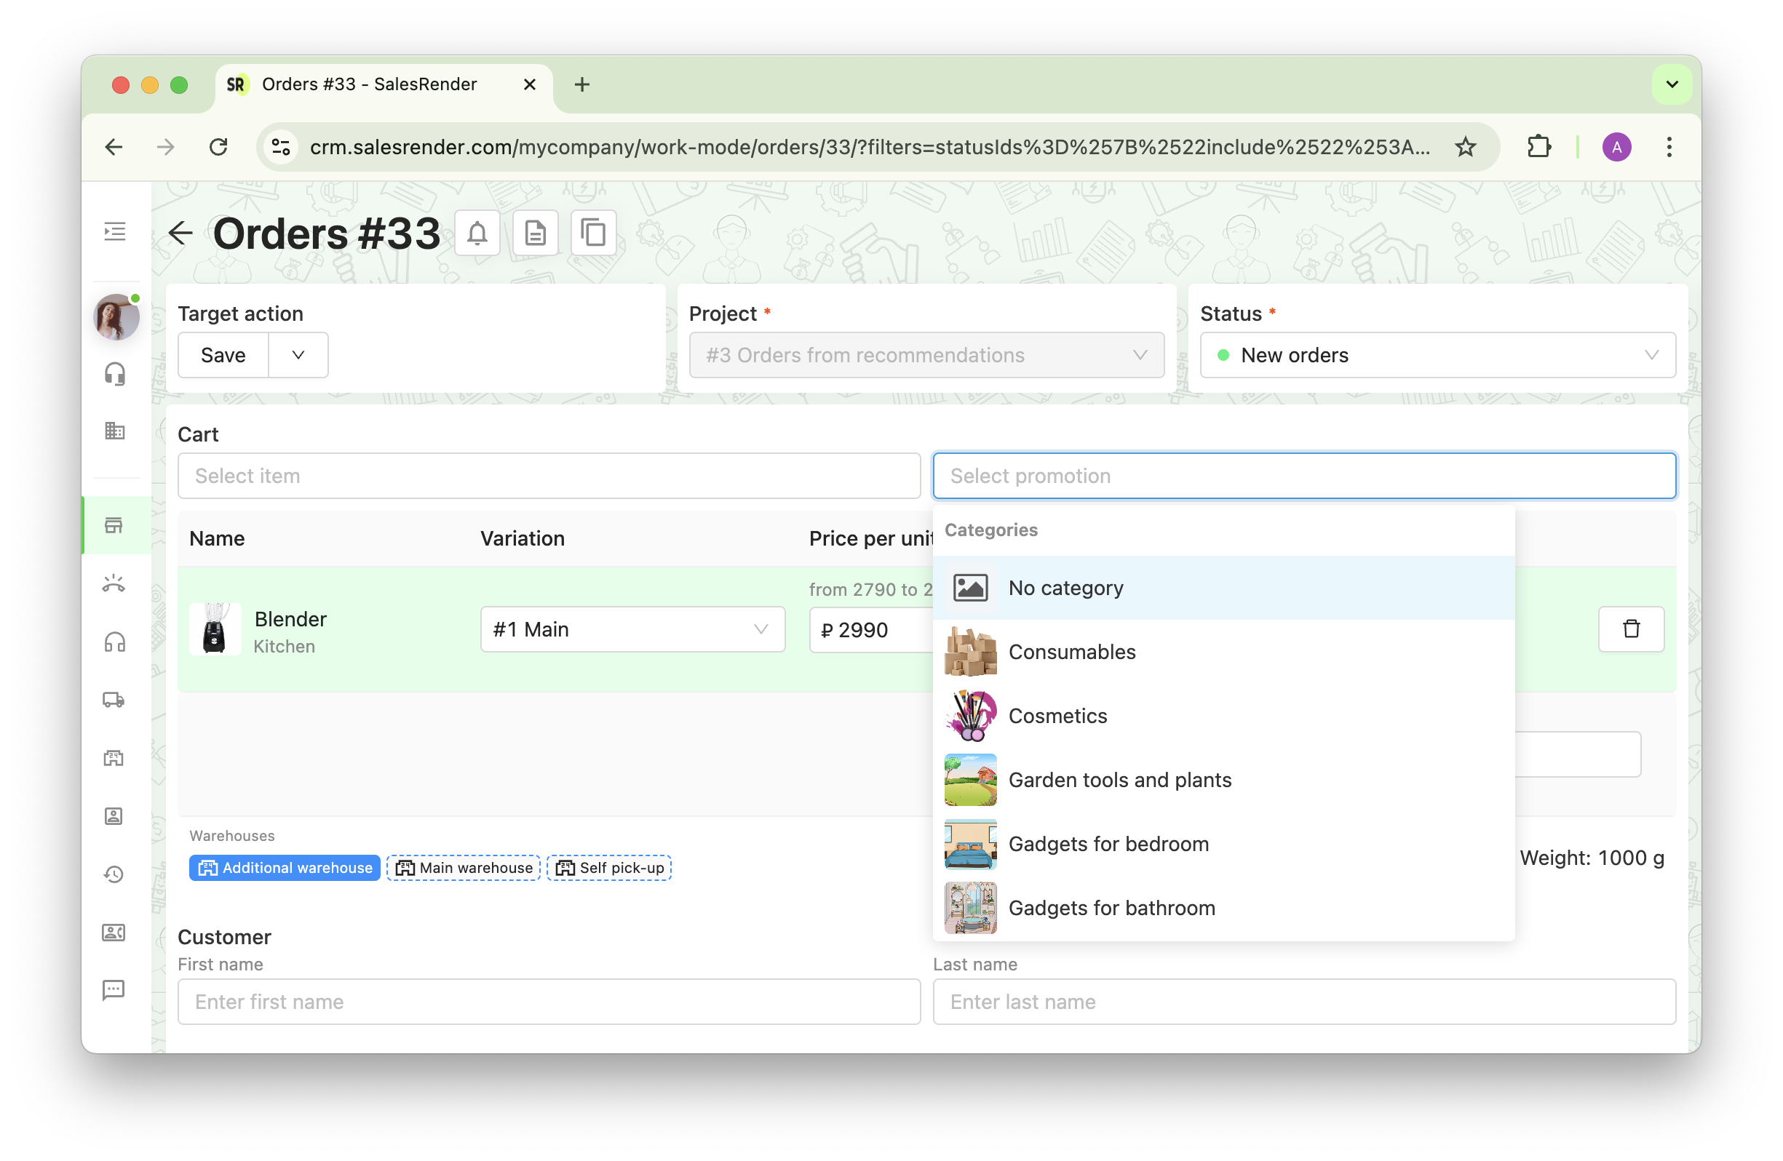Click the Select item field
1783x1161 pixels.
[549, 476]
